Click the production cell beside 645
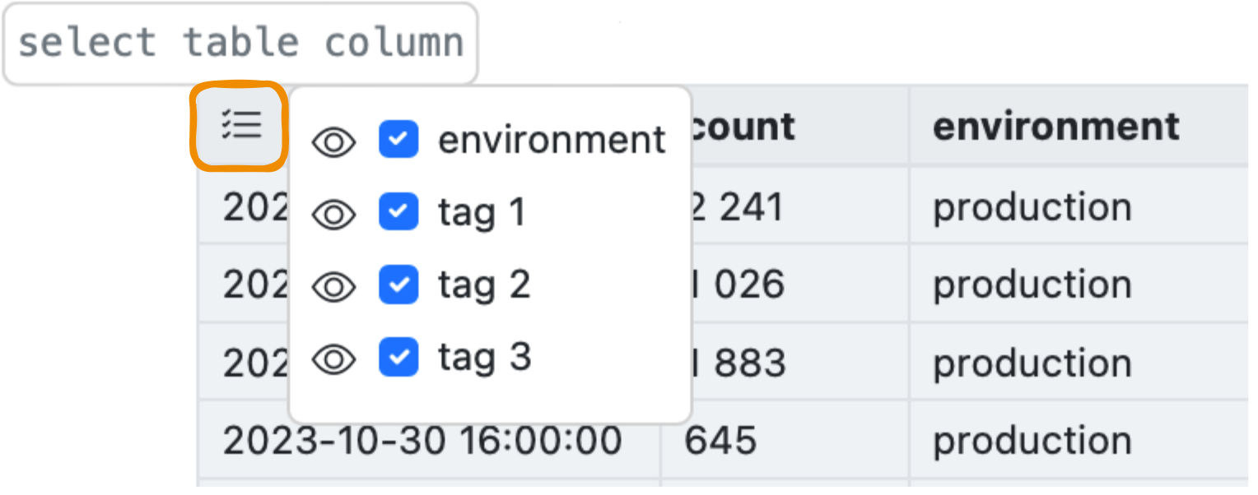1258x495 pixels. click(1032, 442)
